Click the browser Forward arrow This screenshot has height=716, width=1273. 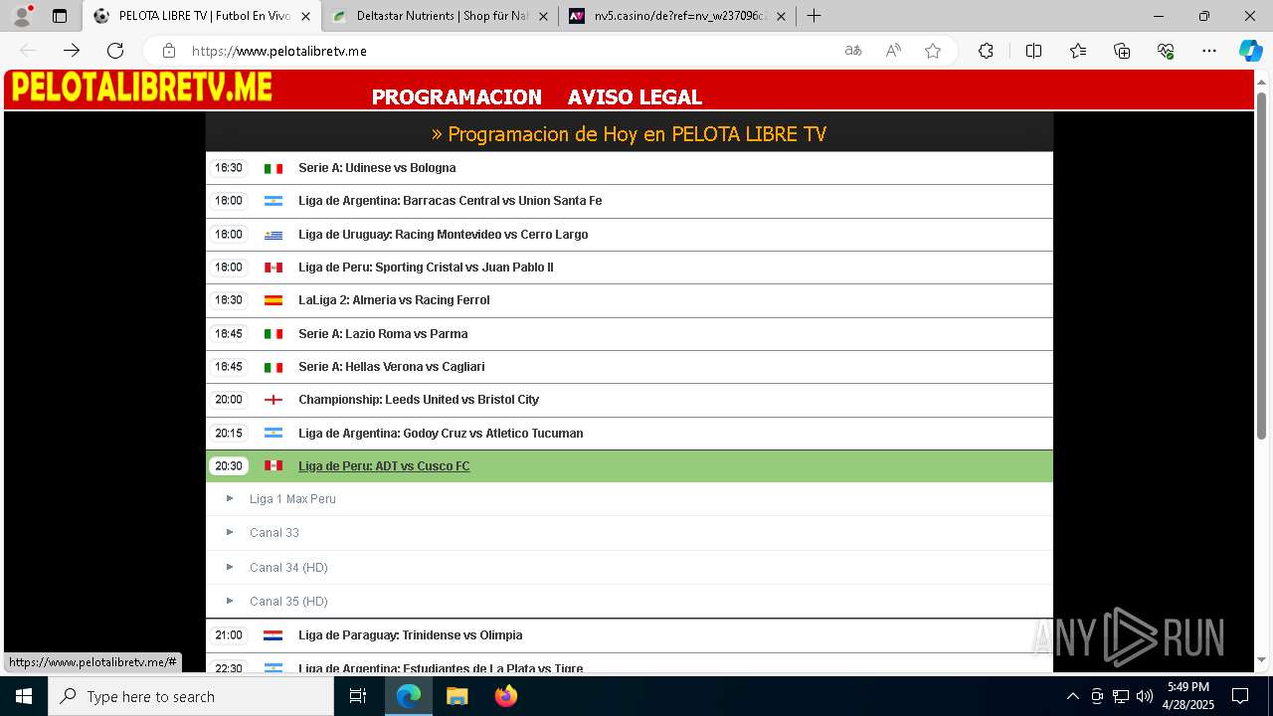[72, 51]
